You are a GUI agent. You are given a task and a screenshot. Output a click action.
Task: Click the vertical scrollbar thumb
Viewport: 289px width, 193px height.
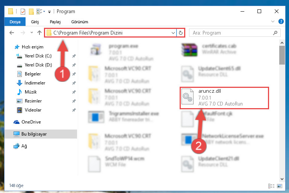click(x=282, y=55)
